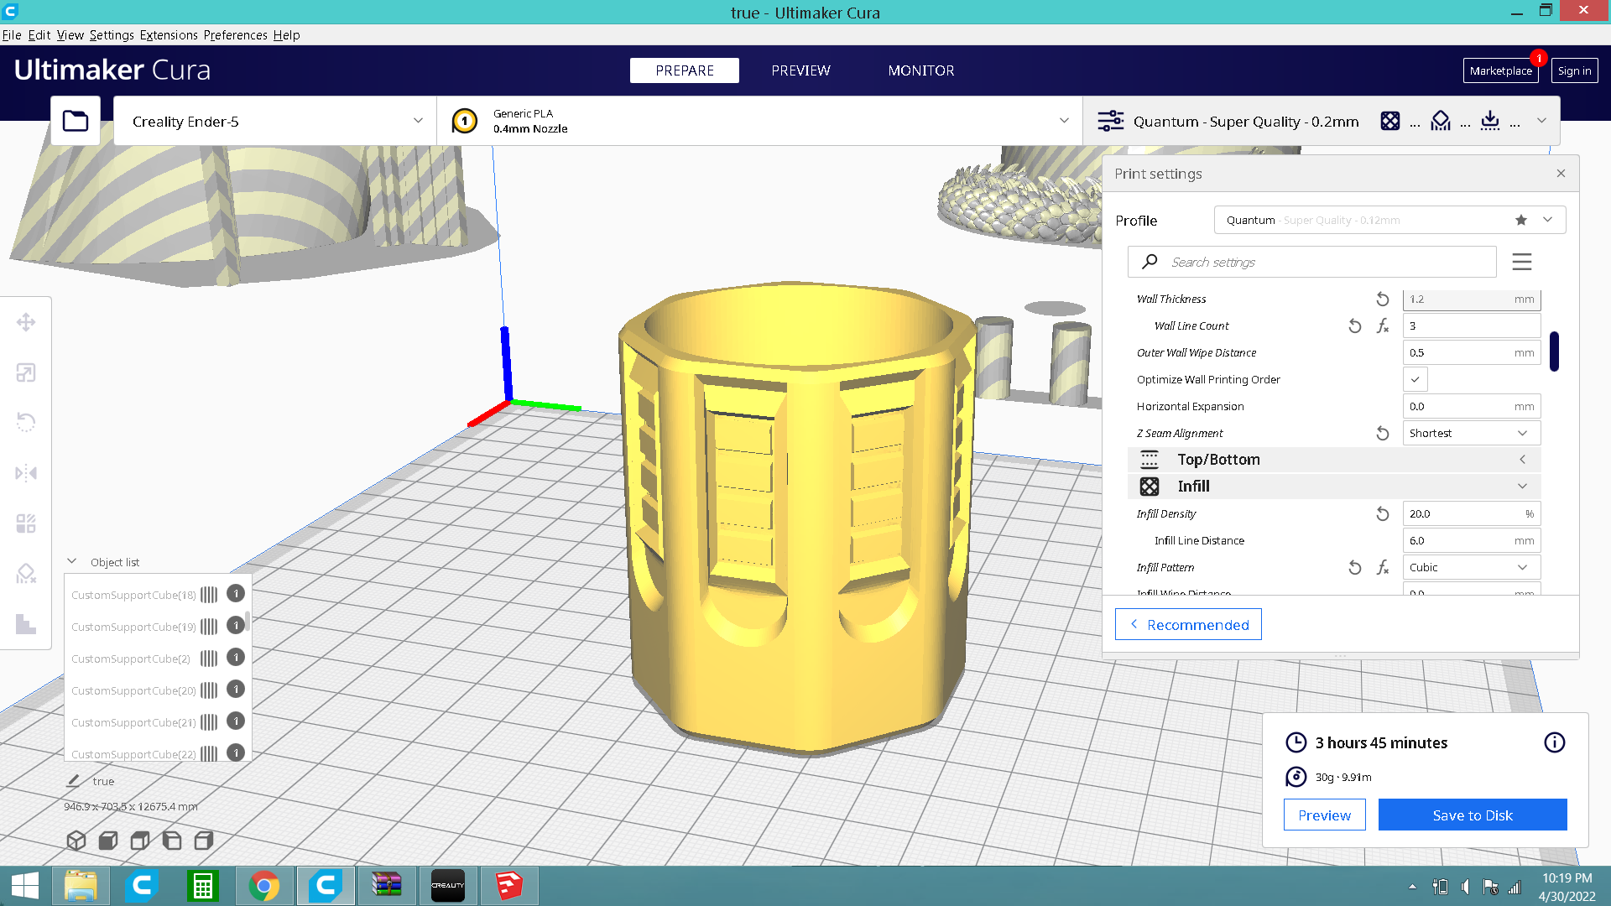This screenshot has height=906, width=1611.
Task: Expand the Top/Bottom settings section
Action: pyautogui.click(x=1334, y=460)
